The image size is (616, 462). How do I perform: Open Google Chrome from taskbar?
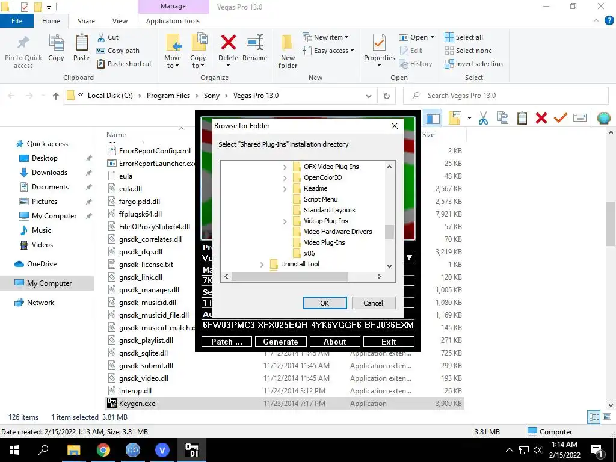point(103,450)
